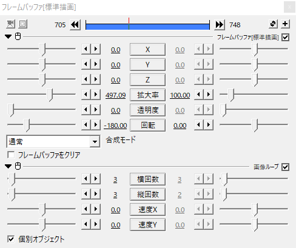
Task: Add a filter effect with plus icon
Action: [x=285, y=24]
